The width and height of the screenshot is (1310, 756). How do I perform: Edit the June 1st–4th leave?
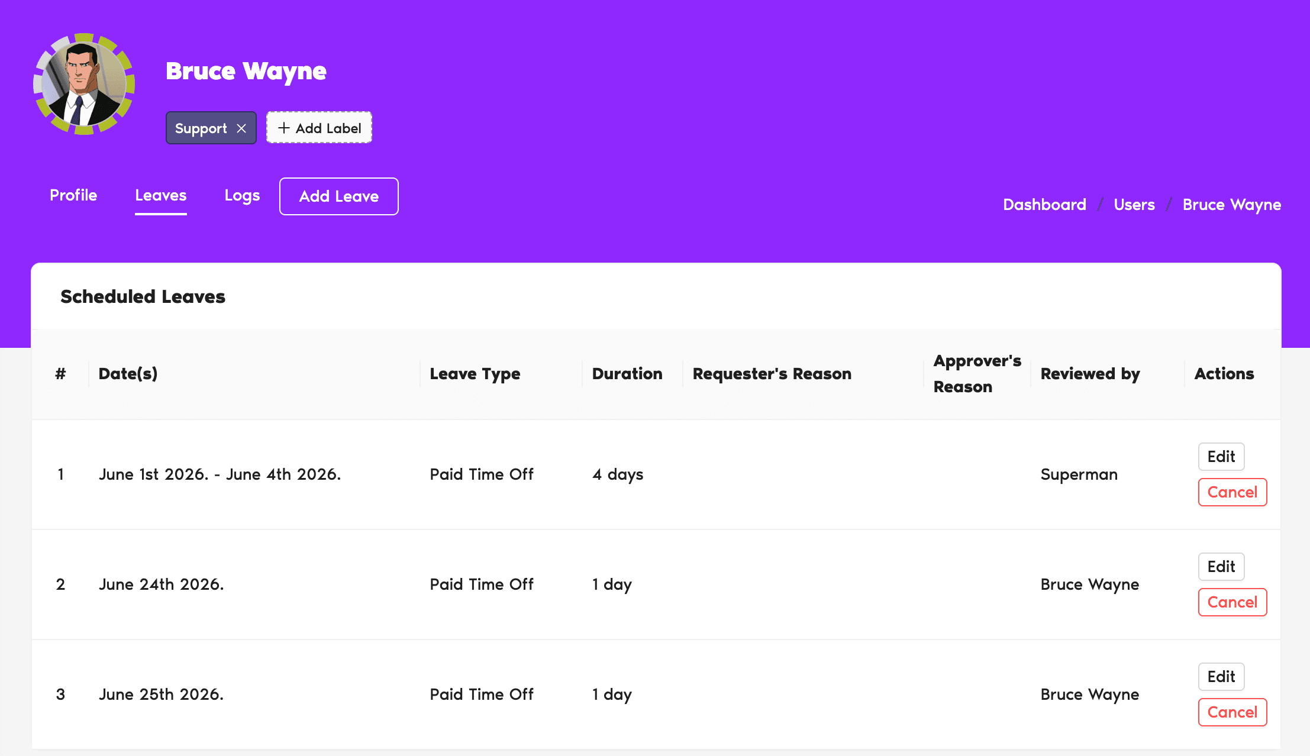click(x=1221, y=457)
